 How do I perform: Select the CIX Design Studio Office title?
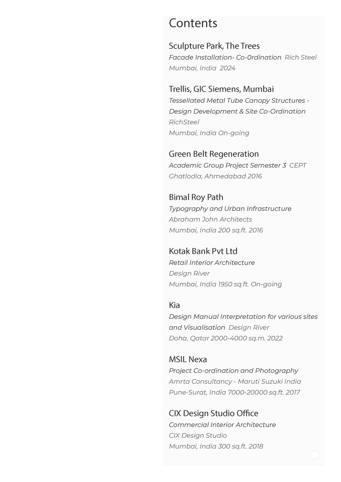click(213, 413)
